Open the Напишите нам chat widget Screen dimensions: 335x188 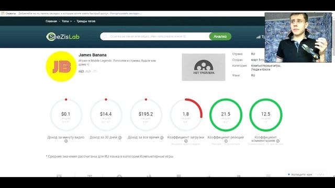pyautogui.click(x=306, y=174)
